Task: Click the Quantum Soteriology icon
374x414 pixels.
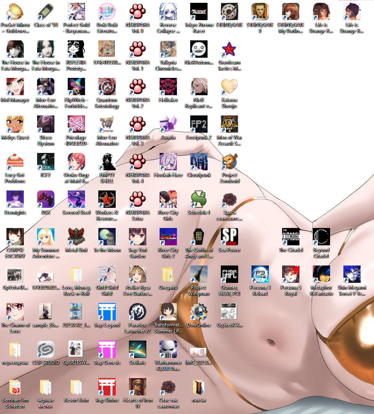Action: pos(107,87)
